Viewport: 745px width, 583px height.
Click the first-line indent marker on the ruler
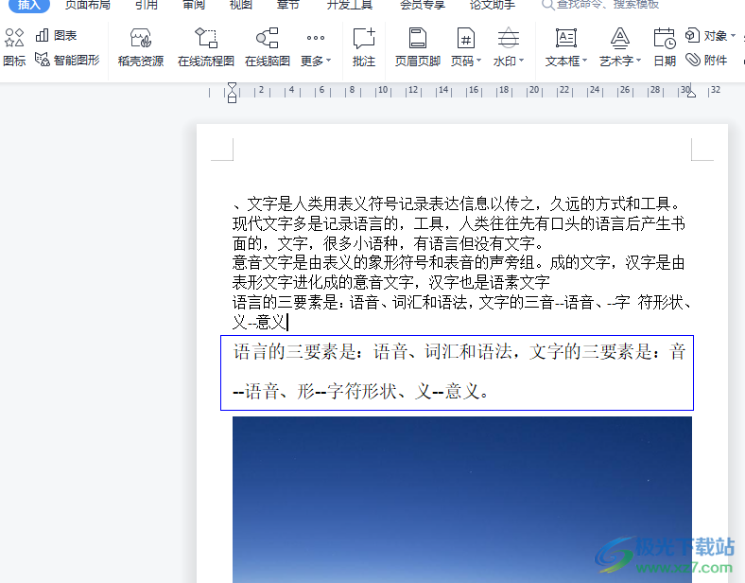click(232, 86)
